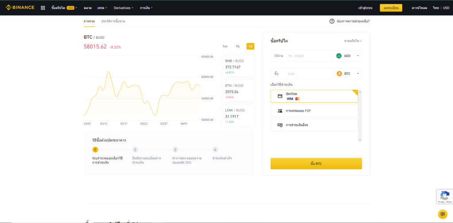Open the yellow chat support icon
453x223 pixels.
pos(442,214)
